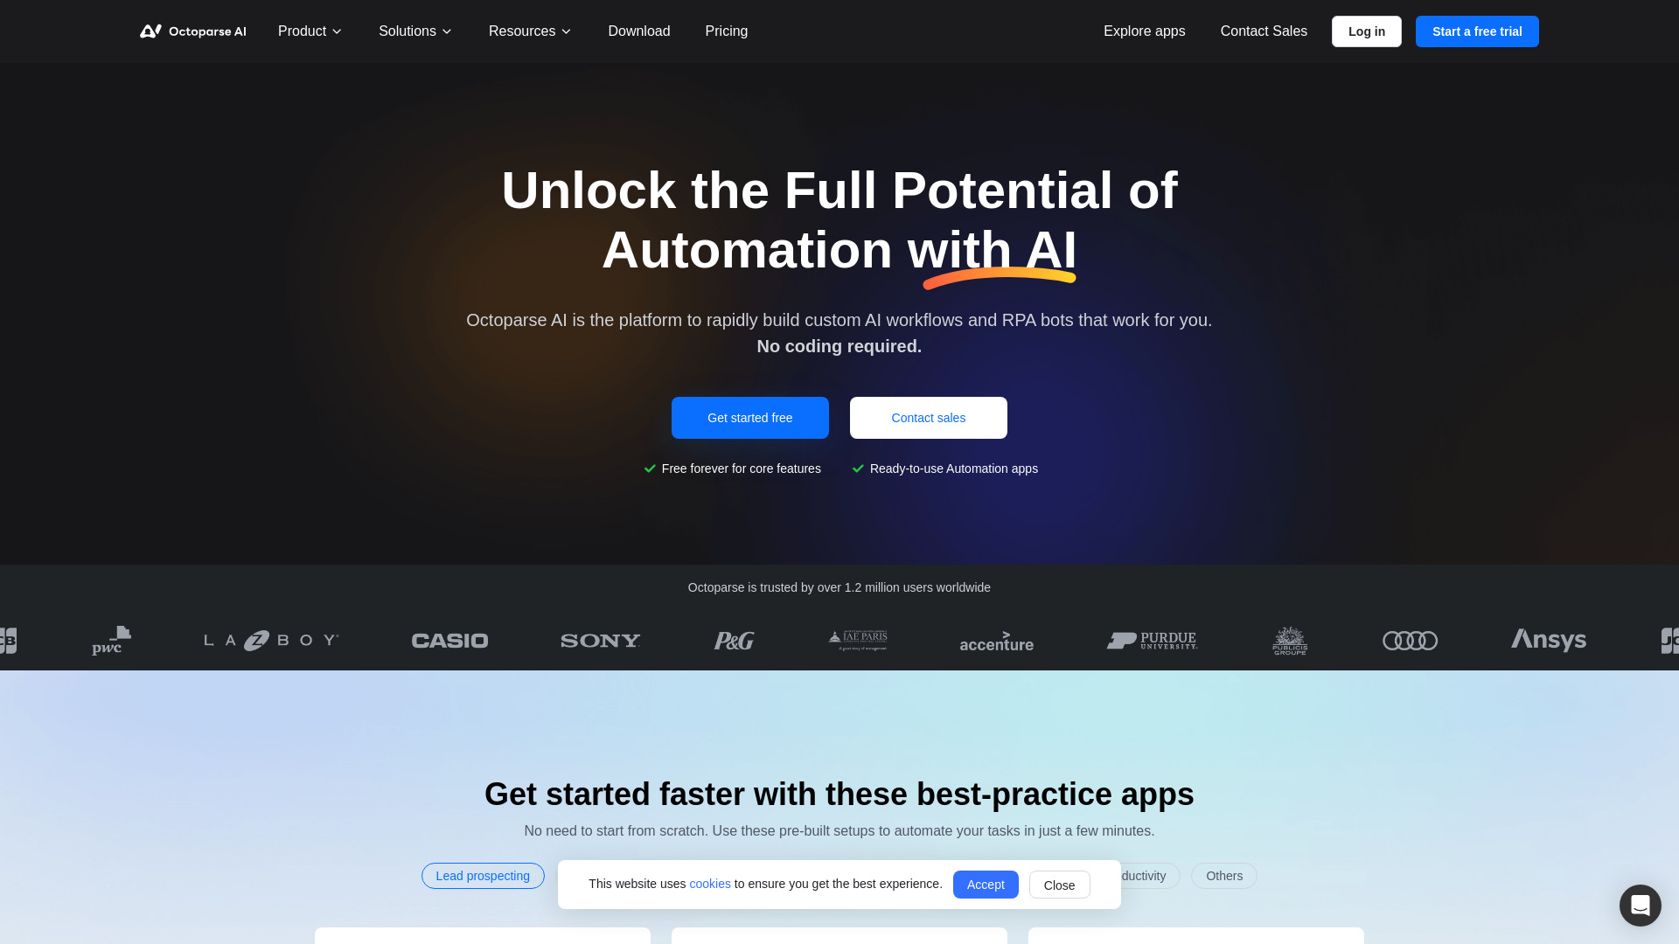Click the green Ready-to-use apps checkmark
Screen dimensions: 1679x944
coord(858,468)
